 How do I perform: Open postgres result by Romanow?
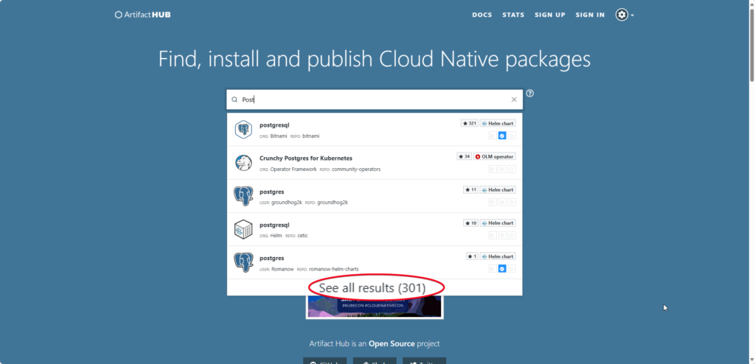[374, 262]
